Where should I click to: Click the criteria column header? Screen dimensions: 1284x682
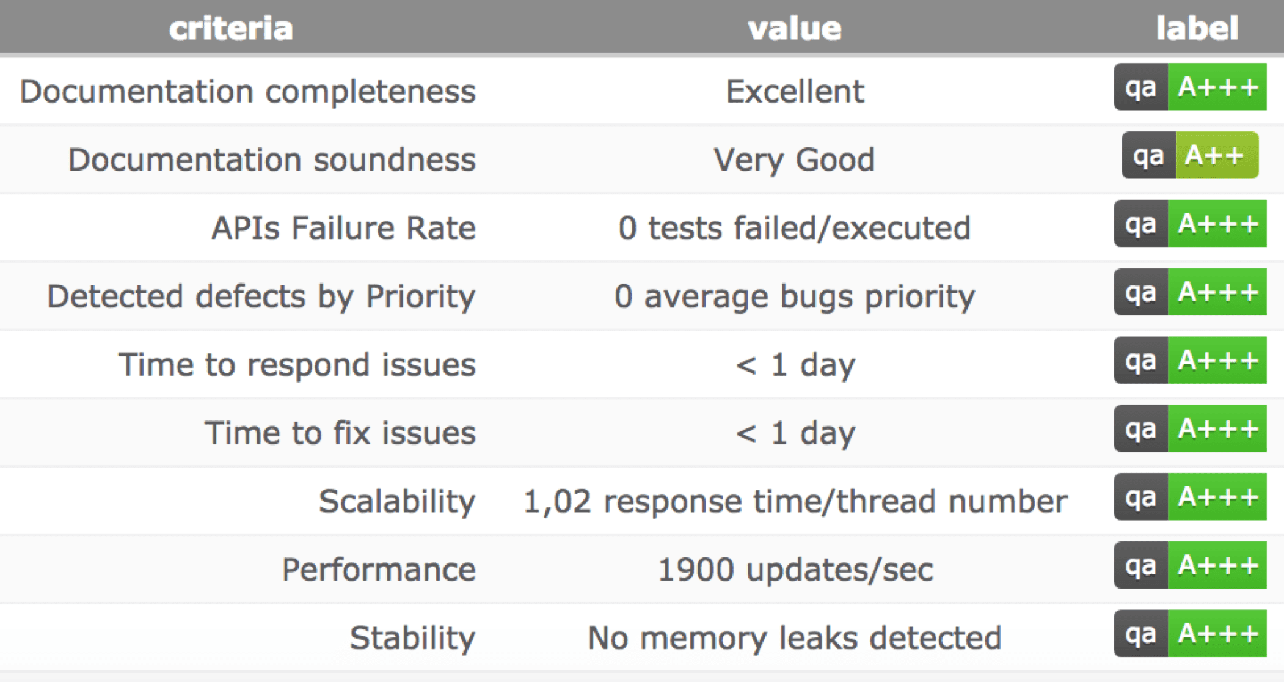pos(231,29)
